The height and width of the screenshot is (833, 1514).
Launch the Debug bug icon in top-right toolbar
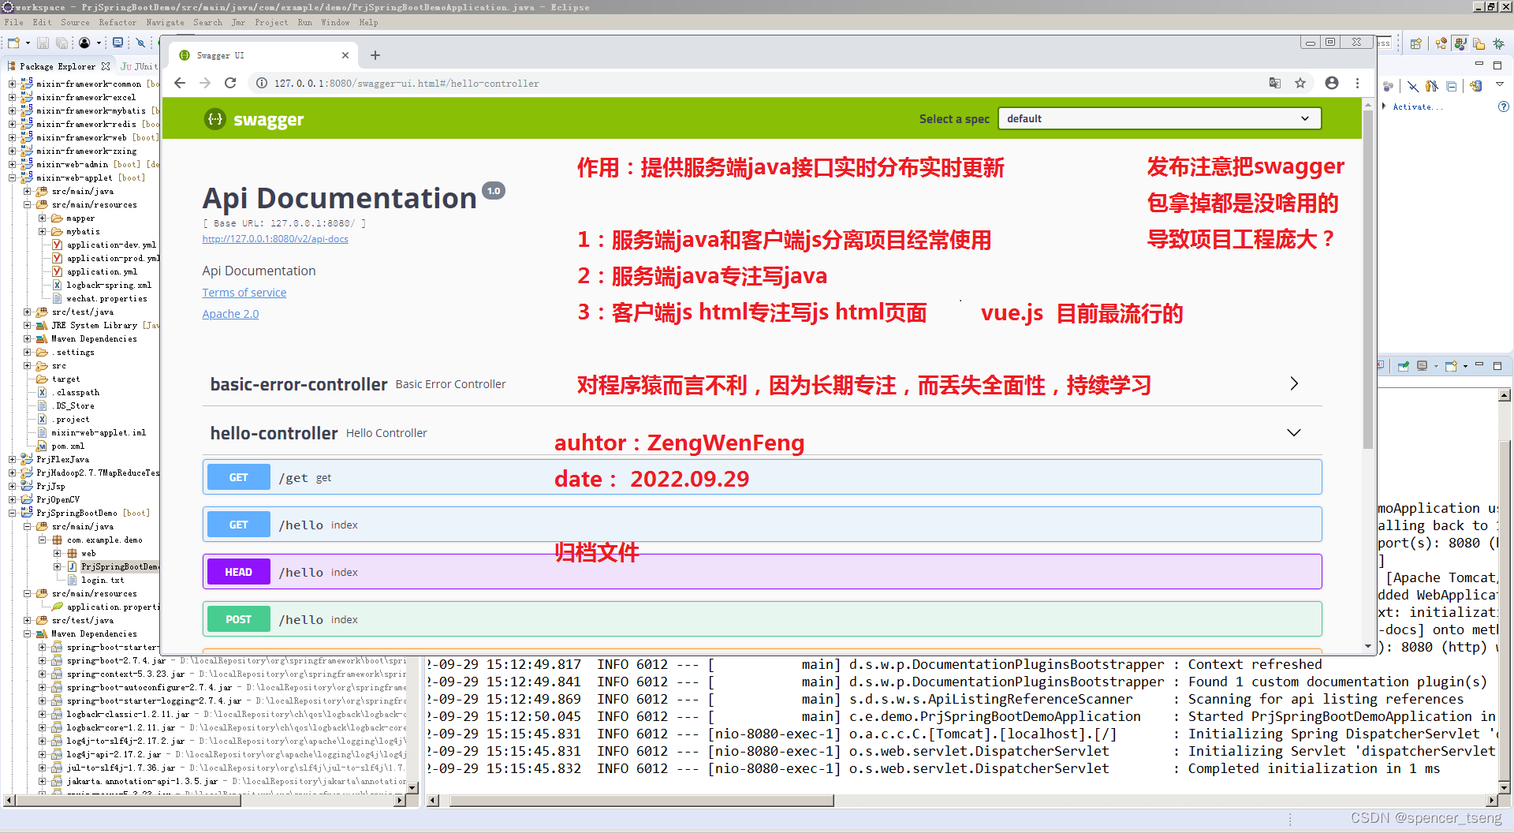pos(1497,44)
